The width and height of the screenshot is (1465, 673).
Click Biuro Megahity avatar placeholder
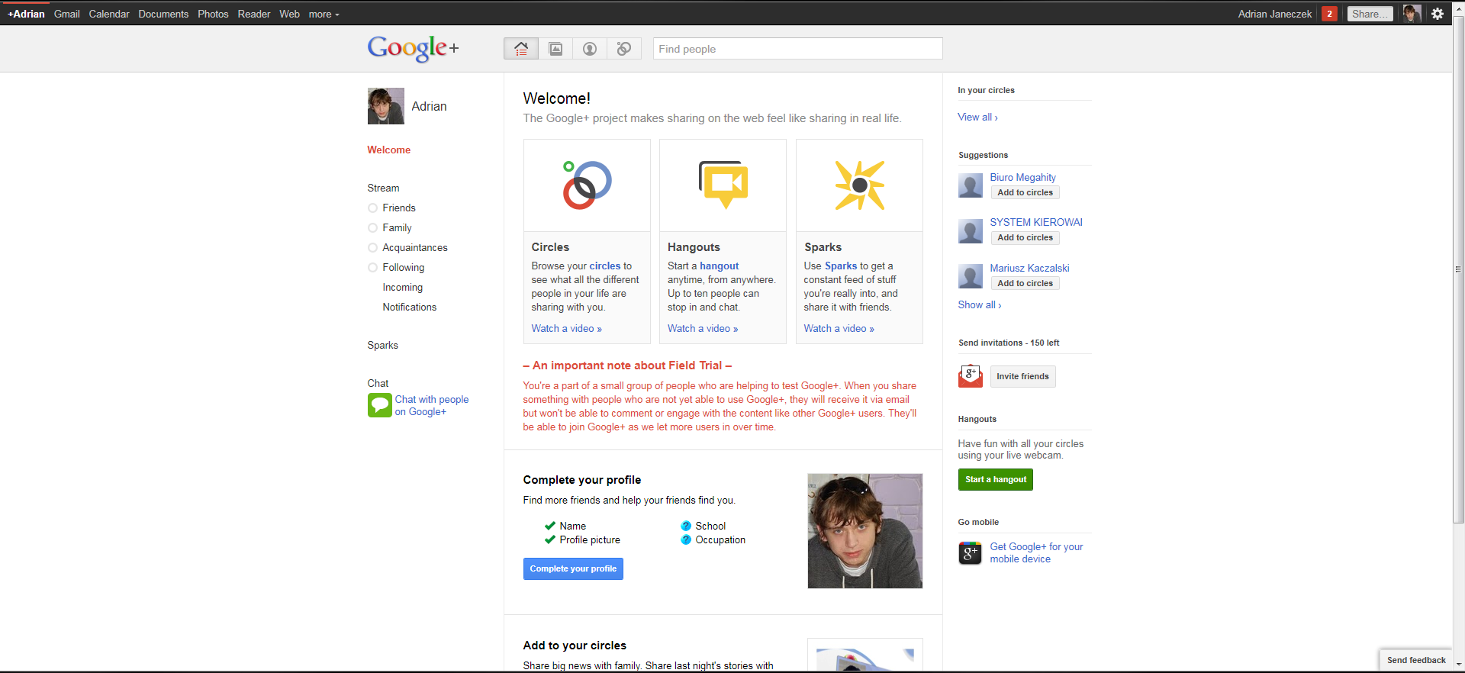click(x=971, y=185)
